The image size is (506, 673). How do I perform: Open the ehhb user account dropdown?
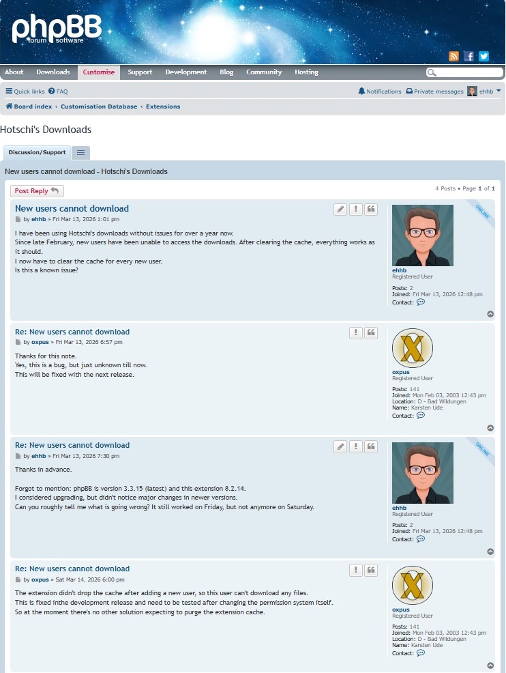click(x=485, y=91)
